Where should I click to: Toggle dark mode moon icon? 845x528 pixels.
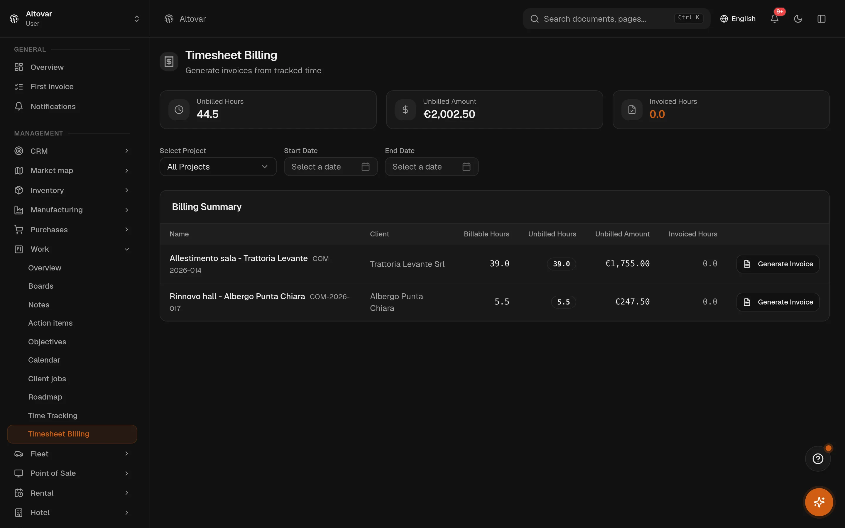[x=798, y=19]
